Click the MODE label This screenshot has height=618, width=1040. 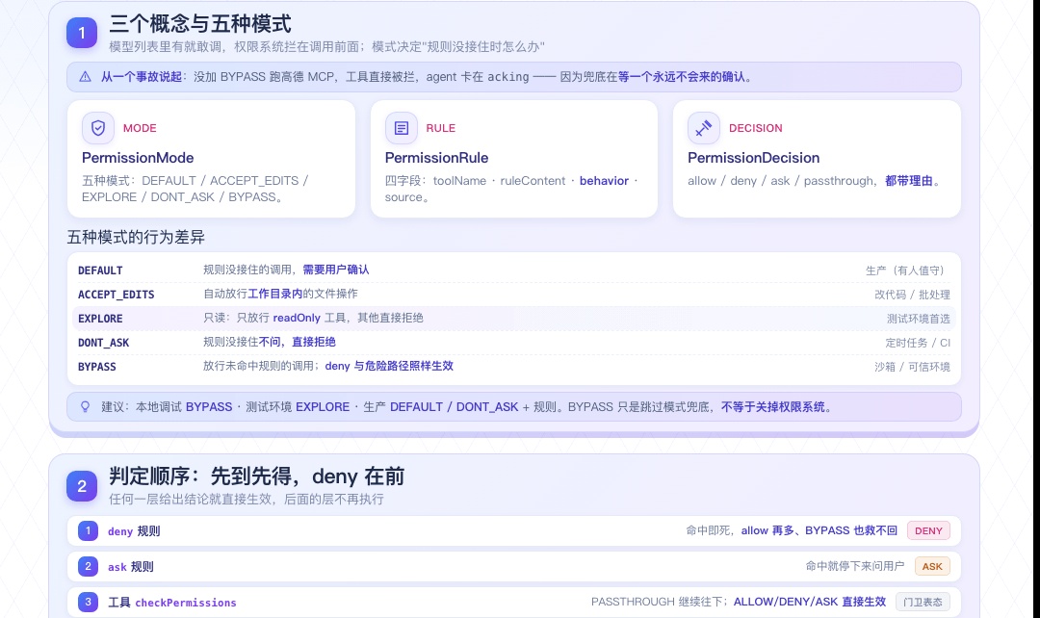pyautogui.click(x=140, y=128)
